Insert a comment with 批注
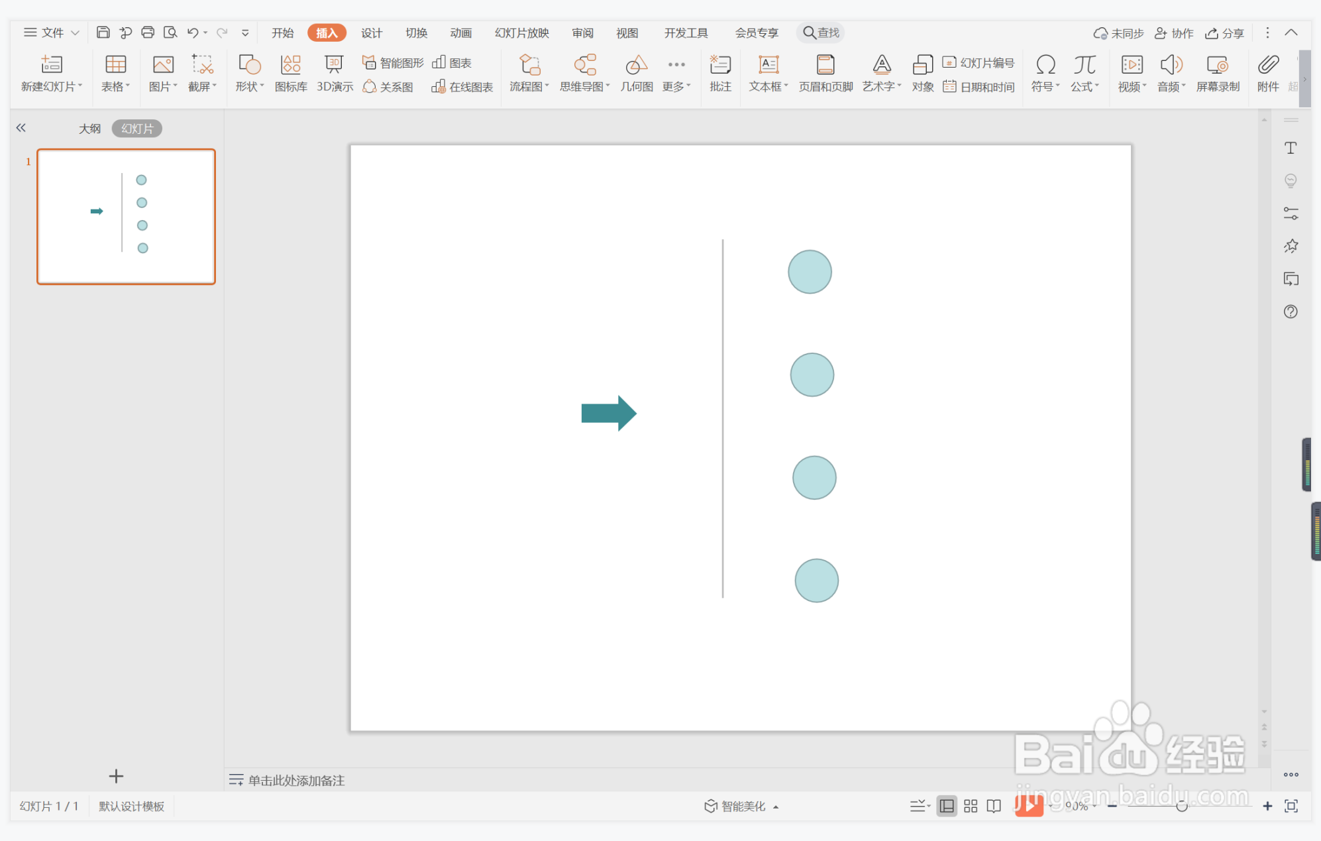This screenshot has width=1321, height=841. tap(720, 72)
